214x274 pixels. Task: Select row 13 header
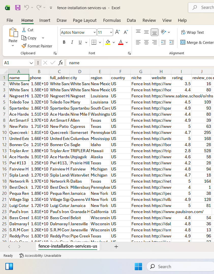pos(4,151)
